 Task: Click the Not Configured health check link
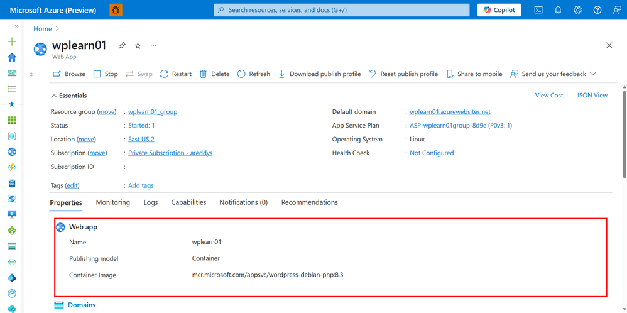[x=432, y=153]
